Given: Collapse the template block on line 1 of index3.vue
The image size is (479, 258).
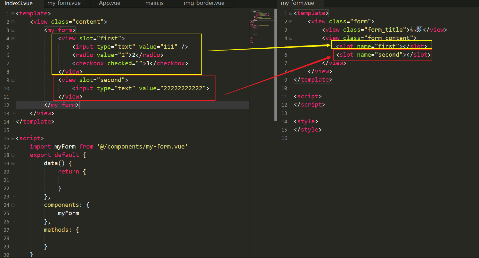Looking at the screenshot, I should tap(13, 13).
